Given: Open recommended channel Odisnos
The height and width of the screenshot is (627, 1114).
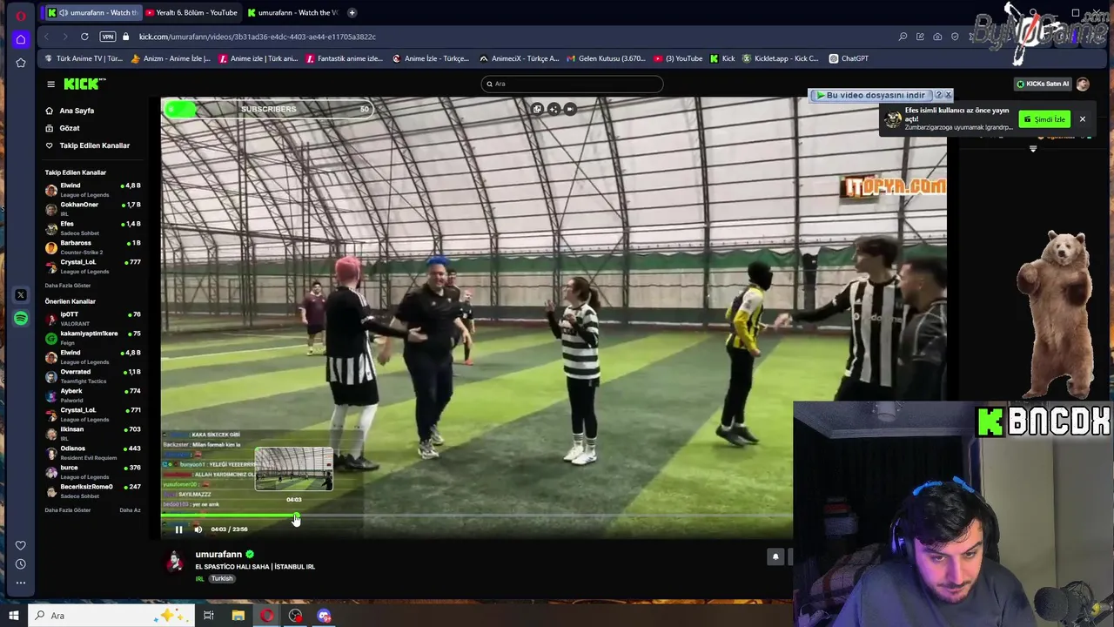Looking at the screenshot, I should coord(93,452).
